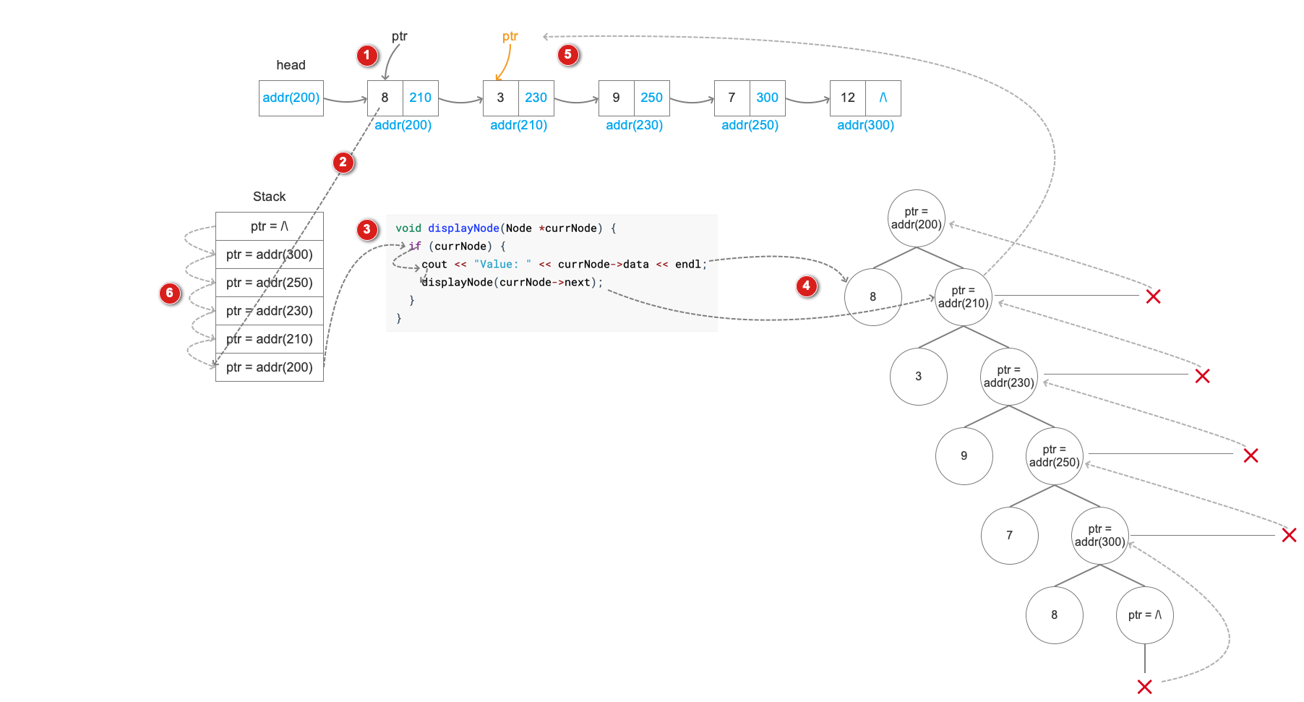The width and height of the screenshot is (1304, 702).
Task: Select step badge 3 beside the code
Action: coord(366,229)
